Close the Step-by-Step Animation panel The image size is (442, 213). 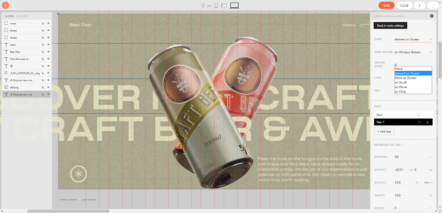pyautogui.click(x=432, y=16)
